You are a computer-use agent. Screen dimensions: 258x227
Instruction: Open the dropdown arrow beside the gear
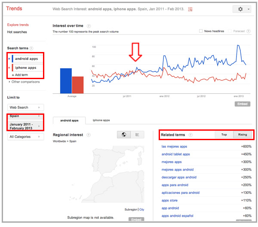pos(249,9)
